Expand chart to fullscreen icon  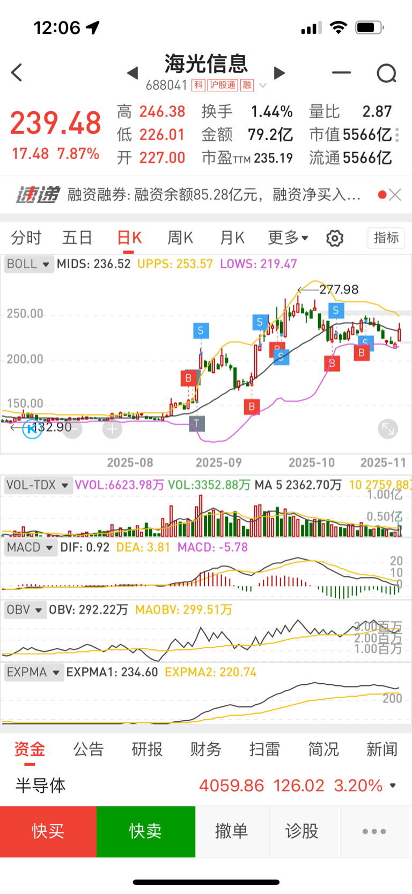[x=388, y=428]
